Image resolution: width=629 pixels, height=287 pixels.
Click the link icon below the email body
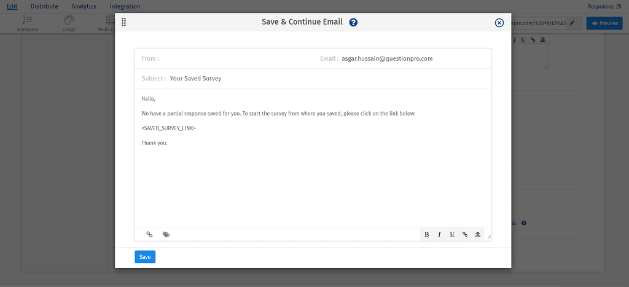(149, 234)
